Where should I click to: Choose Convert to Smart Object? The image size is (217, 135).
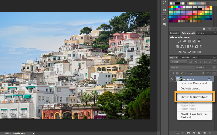click(194, 97)
